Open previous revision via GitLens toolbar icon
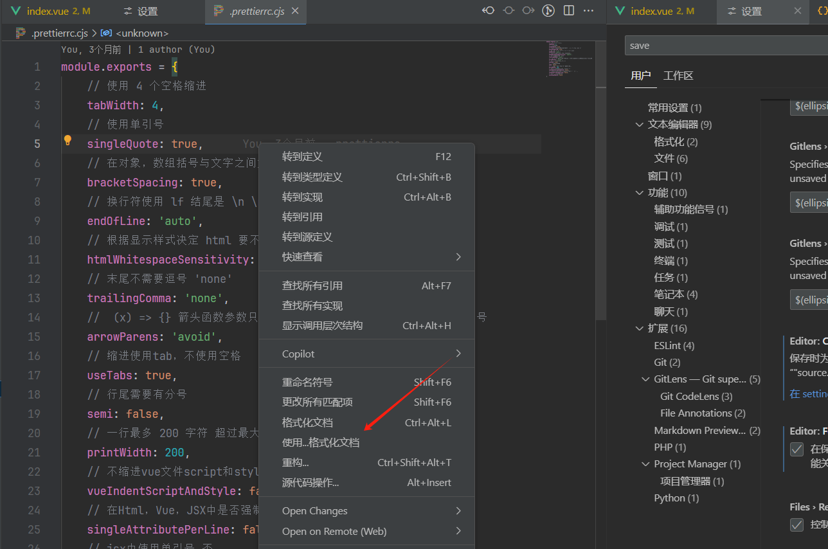The width and height of the screenshot is (828, 549). [489, 10]
